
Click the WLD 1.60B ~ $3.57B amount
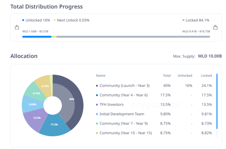[x=35, y=31]
